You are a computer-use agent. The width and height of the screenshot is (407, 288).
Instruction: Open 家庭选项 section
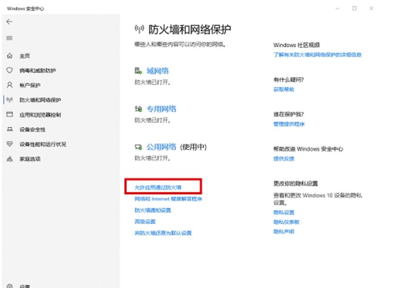(30, 159)
